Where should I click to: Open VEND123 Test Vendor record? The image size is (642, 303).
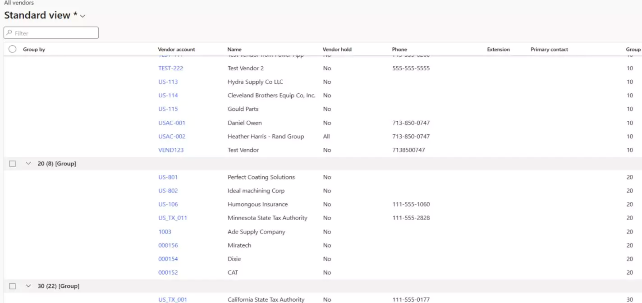pos(171,150)
